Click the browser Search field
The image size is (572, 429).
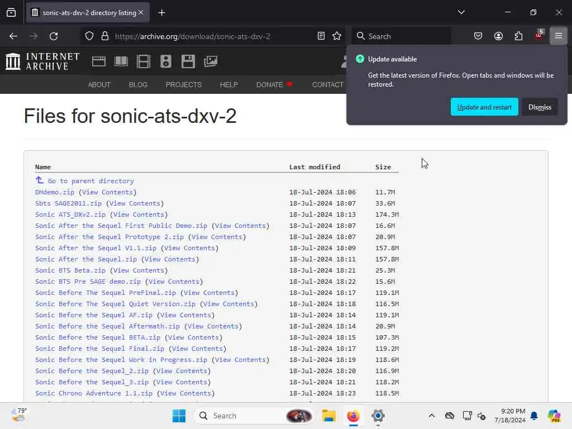tap(401, 36)
